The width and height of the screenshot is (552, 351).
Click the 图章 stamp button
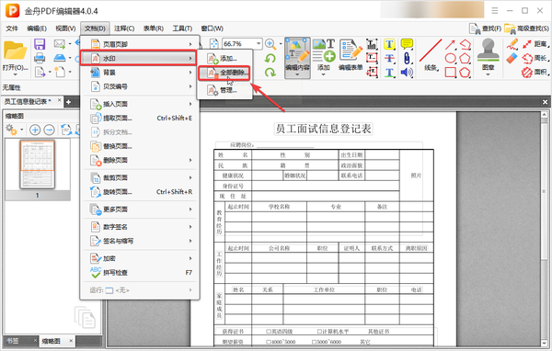(x=488, y=55)
